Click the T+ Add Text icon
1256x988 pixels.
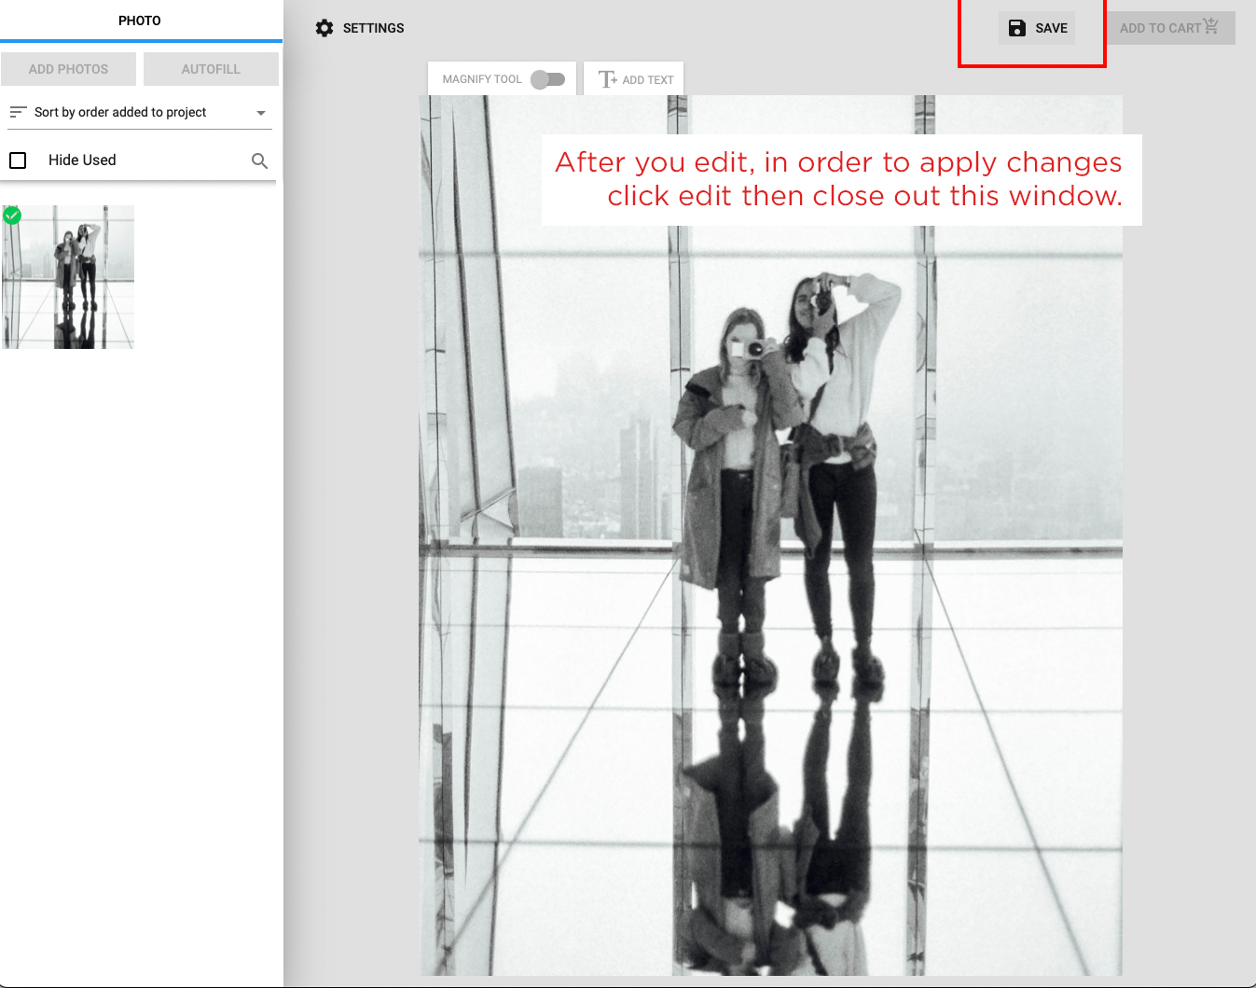coord(607,79)
